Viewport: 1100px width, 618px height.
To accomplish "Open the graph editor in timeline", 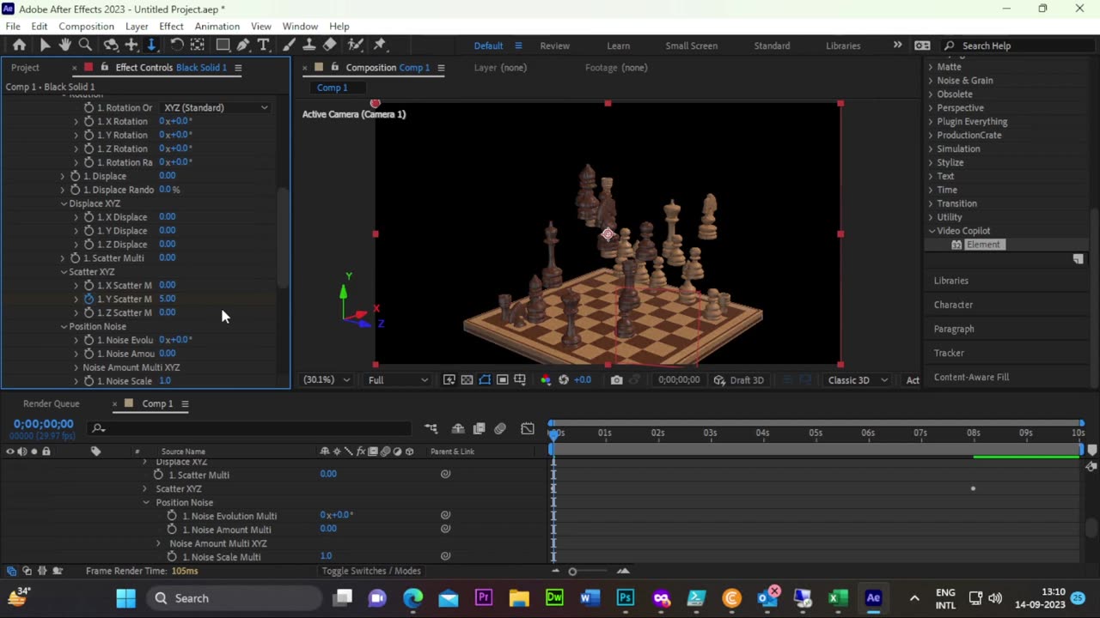I will (528, 428).
